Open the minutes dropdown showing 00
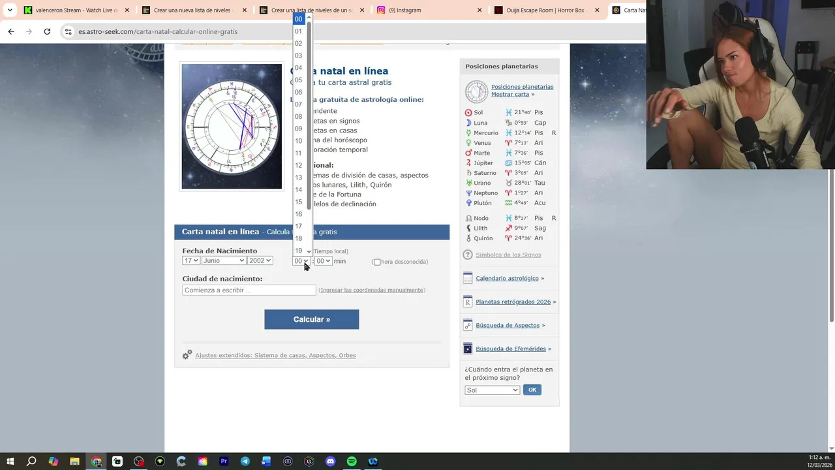The image size is (835, 470). (323, 261)
